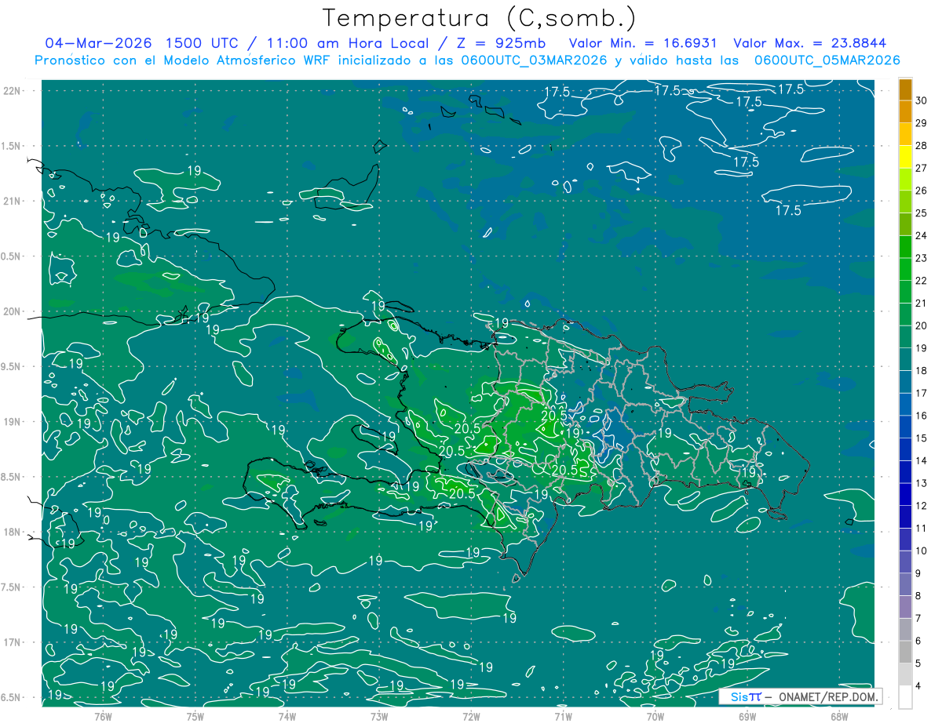Pick the dark orange top swatch of the color scale
942x727 pixels.
(905, 89)
